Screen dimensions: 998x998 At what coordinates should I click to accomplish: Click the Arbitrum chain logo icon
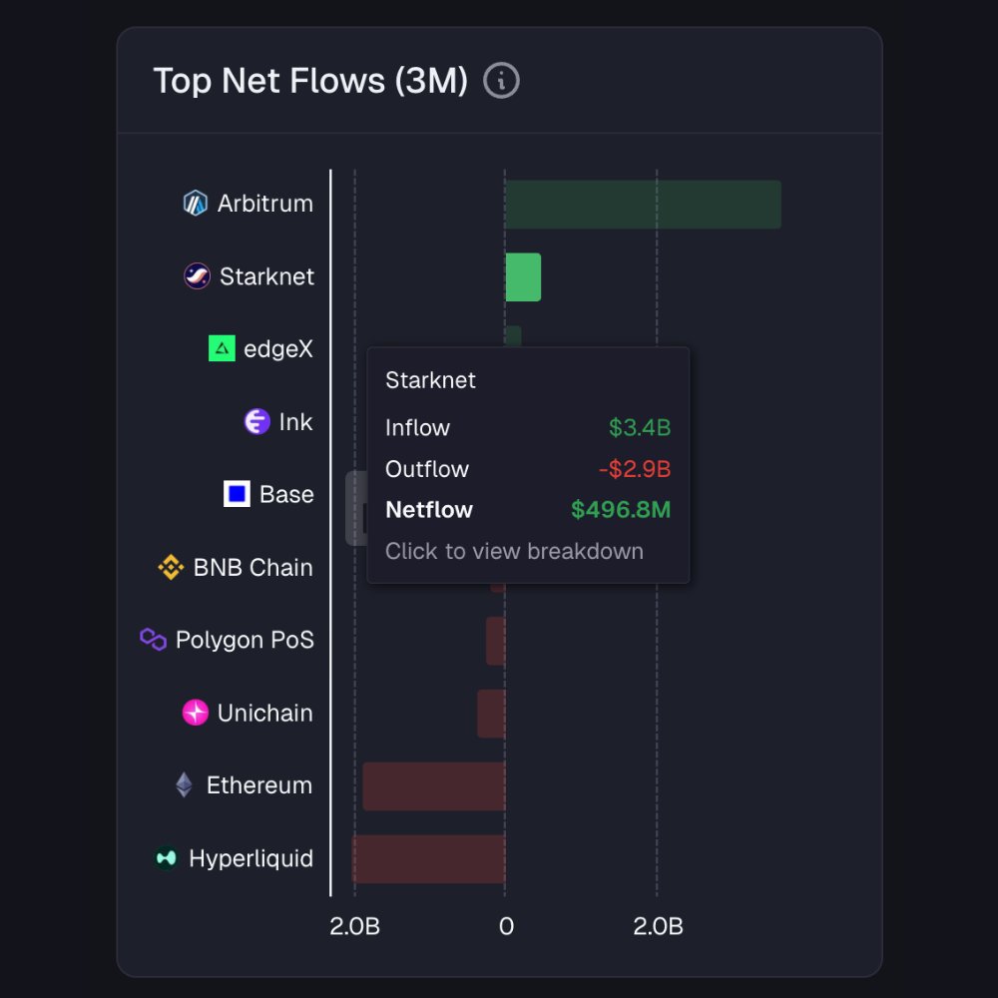pyautogui.click(x=195, y=204)
